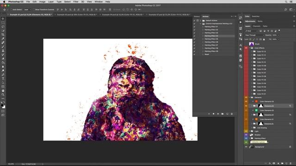296x166 pixels.
Task: Expand the Light group
Action: point(250,131)
